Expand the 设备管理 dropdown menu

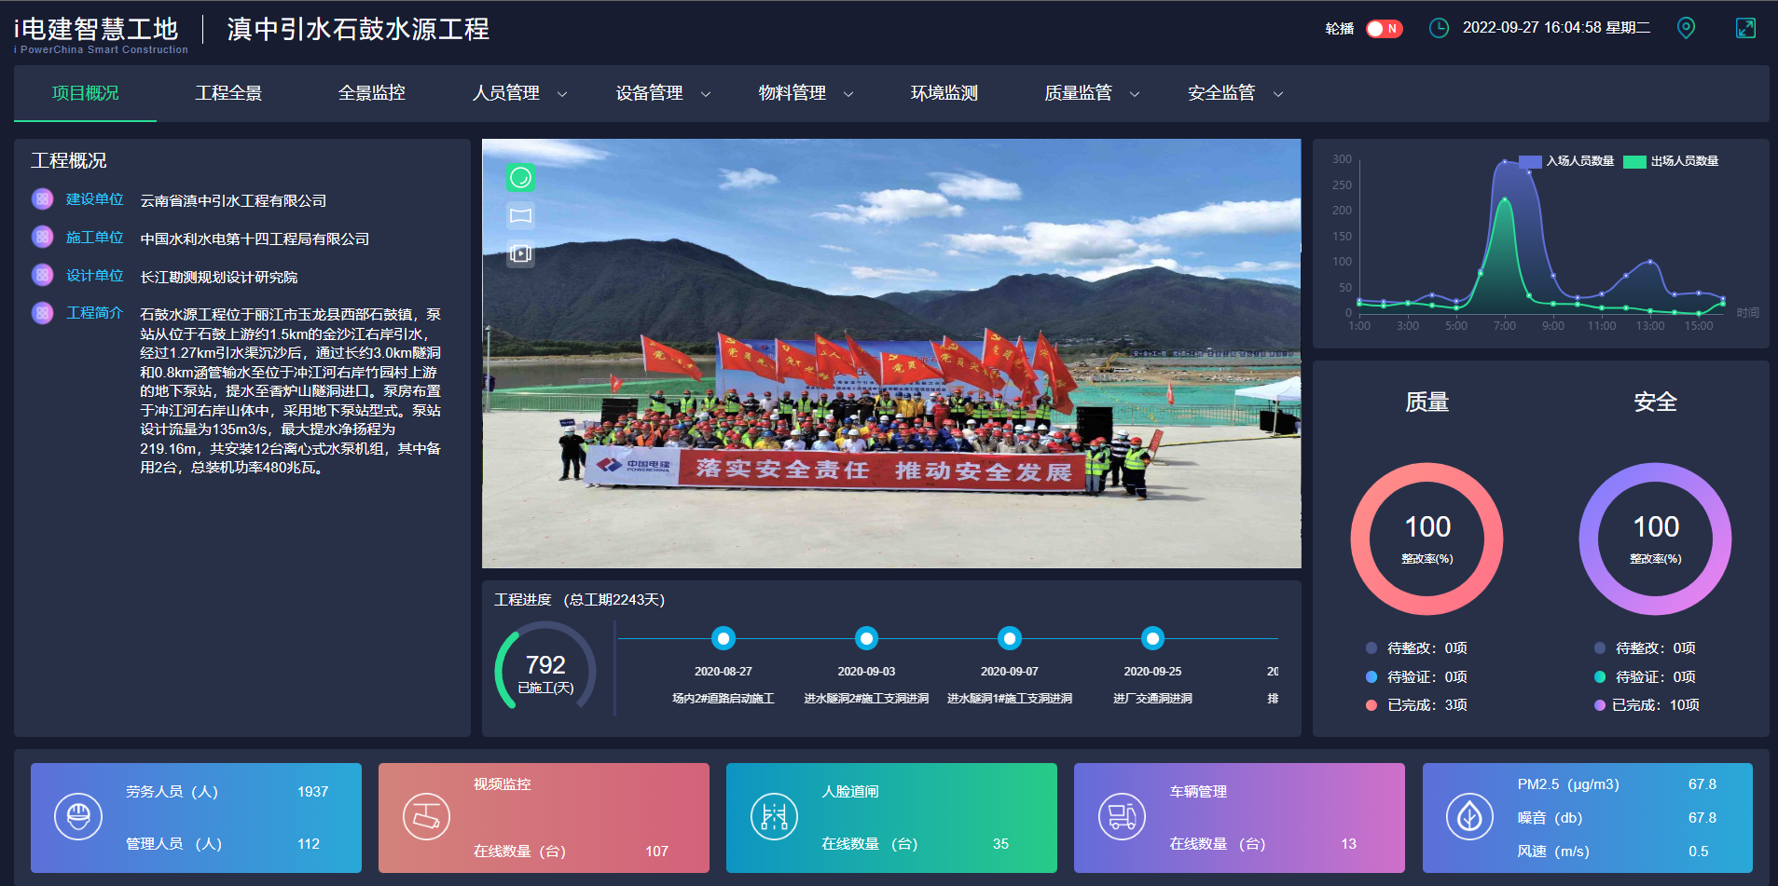tap(663, 93)
